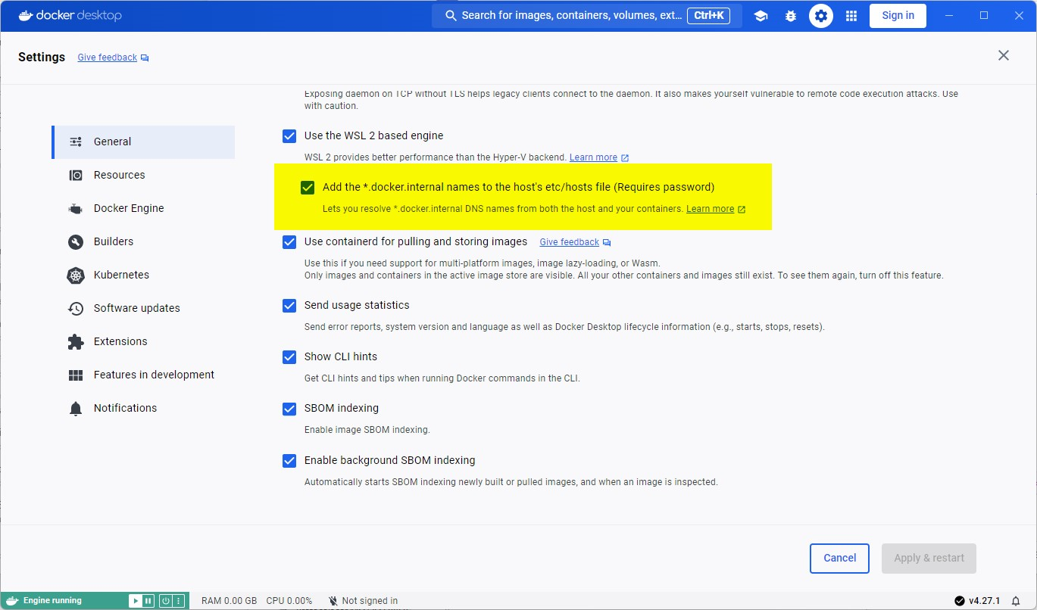Viewport: 1037px width, 610px height.
Task: Click the Ctrl+K shortcut badge
Action: pos(708,15)
